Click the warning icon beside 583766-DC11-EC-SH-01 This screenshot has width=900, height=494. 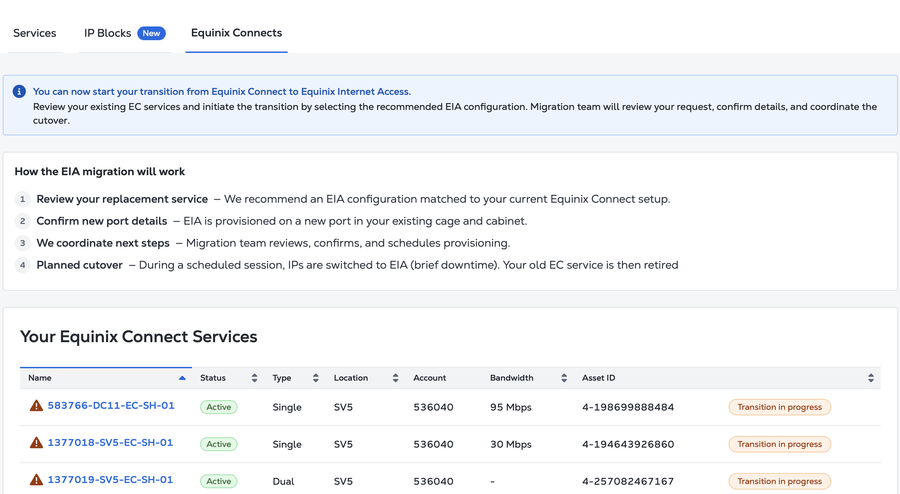[x=36, y=406]
